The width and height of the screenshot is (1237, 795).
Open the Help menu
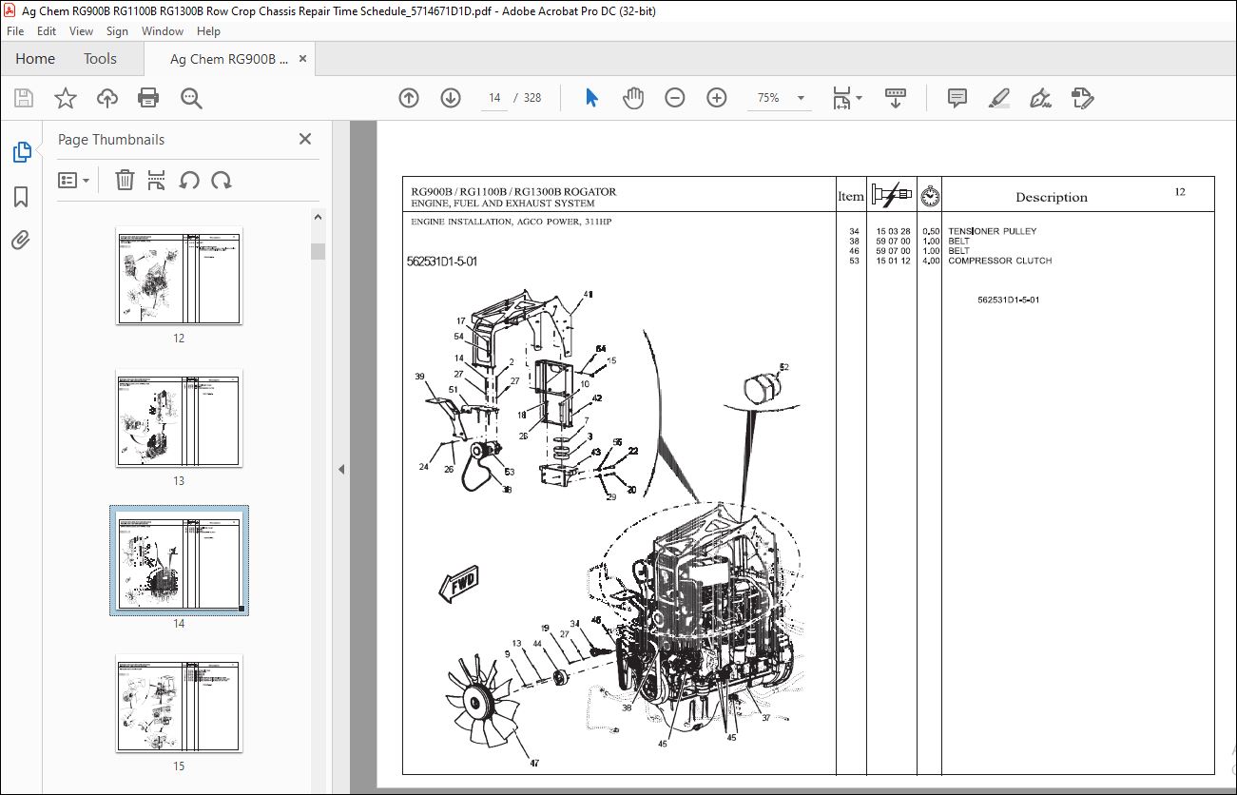click(208, 31)
